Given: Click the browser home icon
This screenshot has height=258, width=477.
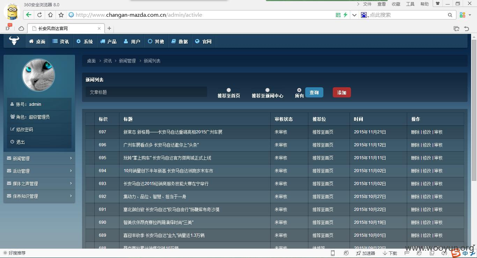Looking at the screenshot, I should tap(50, 15).
